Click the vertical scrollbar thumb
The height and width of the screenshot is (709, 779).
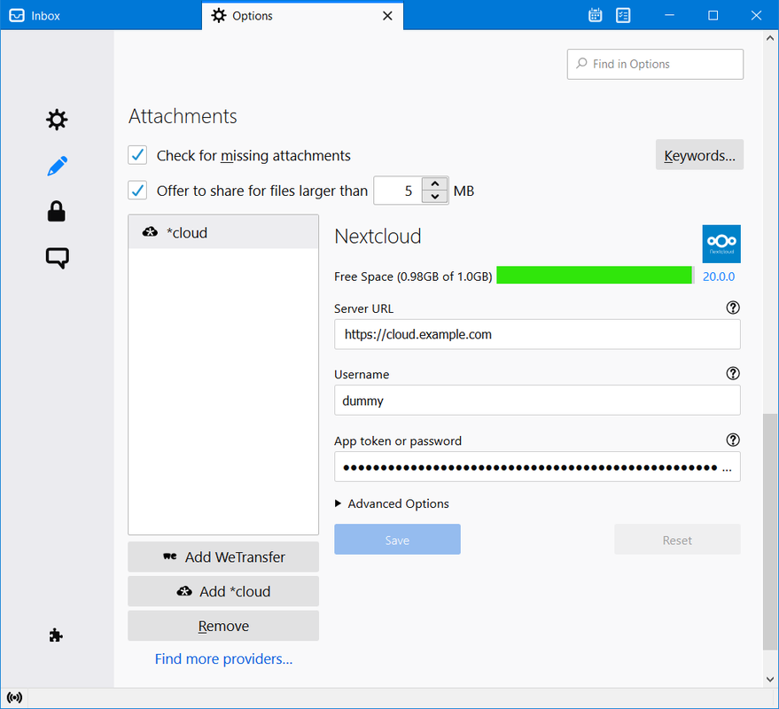(x=770, y=531)
